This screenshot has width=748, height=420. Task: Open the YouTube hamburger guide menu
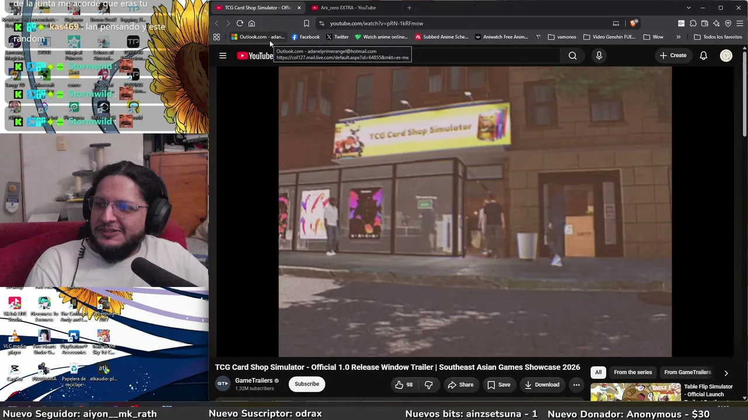[223, 55]
